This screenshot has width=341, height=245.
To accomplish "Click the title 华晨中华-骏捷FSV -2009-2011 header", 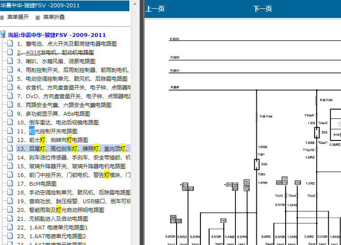I will [x=40, y=5].
